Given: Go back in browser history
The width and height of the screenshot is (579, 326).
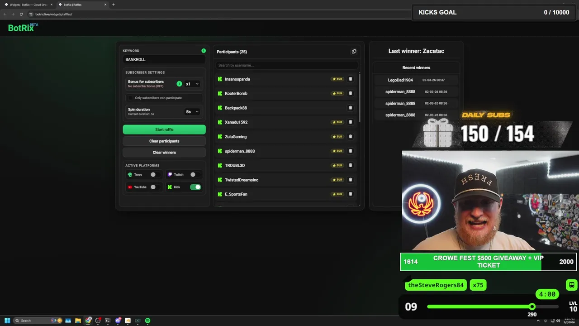Looking at the screenshot, I should coord(5,14).
